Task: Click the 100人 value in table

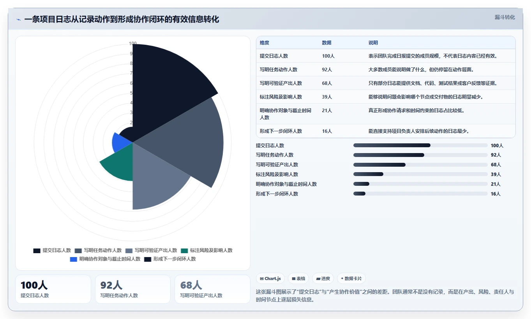Action: tap(328, 56)
